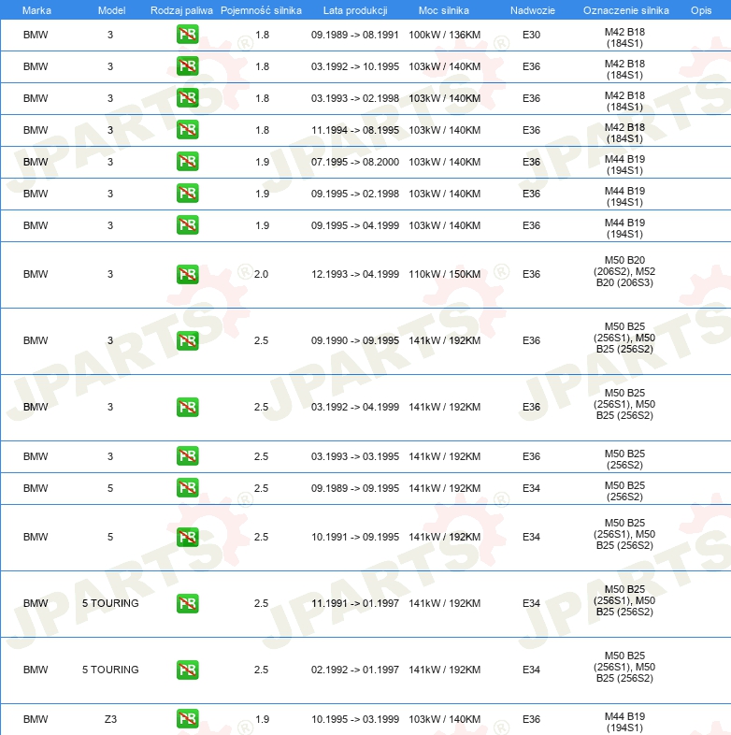Select M42 B18 (184S1) in the E30 row

624,37
